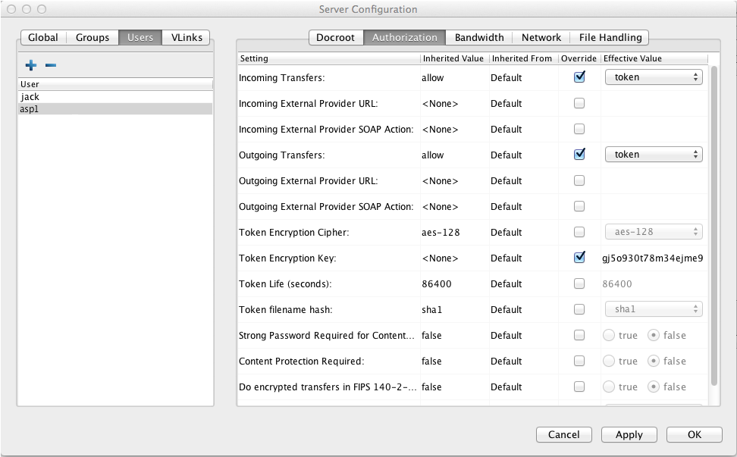Screen dimensions: 737x457
Task: Expand Token filename hash sha1 dropdown
Action: (653, 309)
